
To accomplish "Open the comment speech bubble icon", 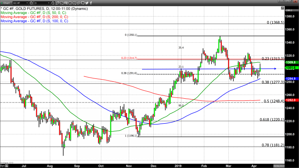I will [x=83, y=3].
